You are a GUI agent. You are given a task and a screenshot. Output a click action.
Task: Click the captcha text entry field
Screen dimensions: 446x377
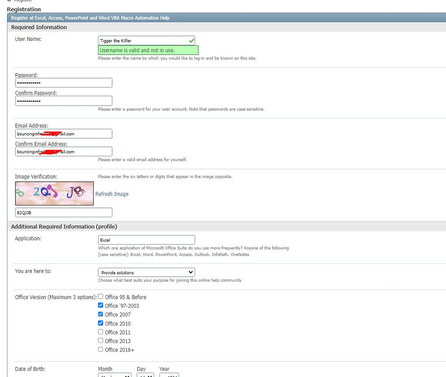coord(64,213)
